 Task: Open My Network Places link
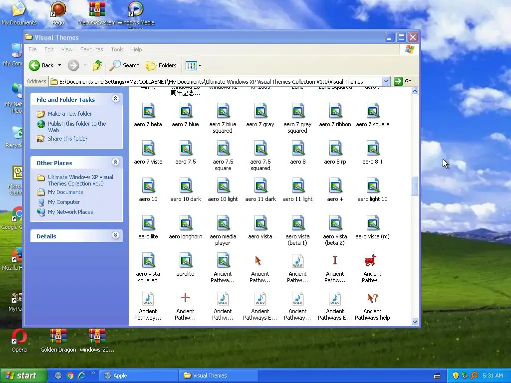70,212
